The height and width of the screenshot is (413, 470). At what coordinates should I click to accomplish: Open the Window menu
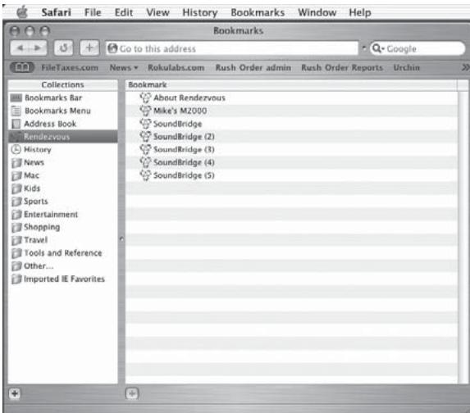tap(317, 12)
